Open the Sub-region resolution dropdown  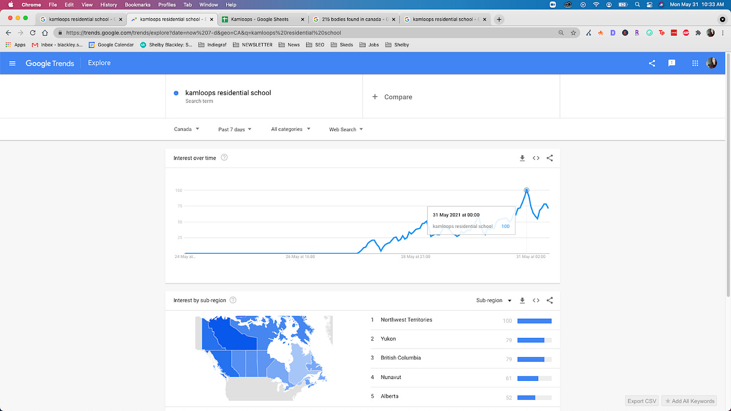[494, 301]
